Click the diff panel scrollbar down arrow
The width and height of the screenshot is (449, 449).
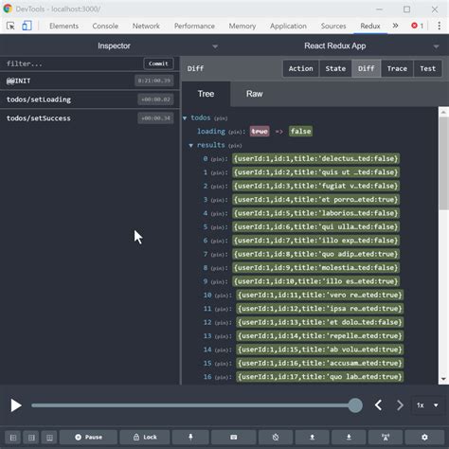[x=443, y=379]
